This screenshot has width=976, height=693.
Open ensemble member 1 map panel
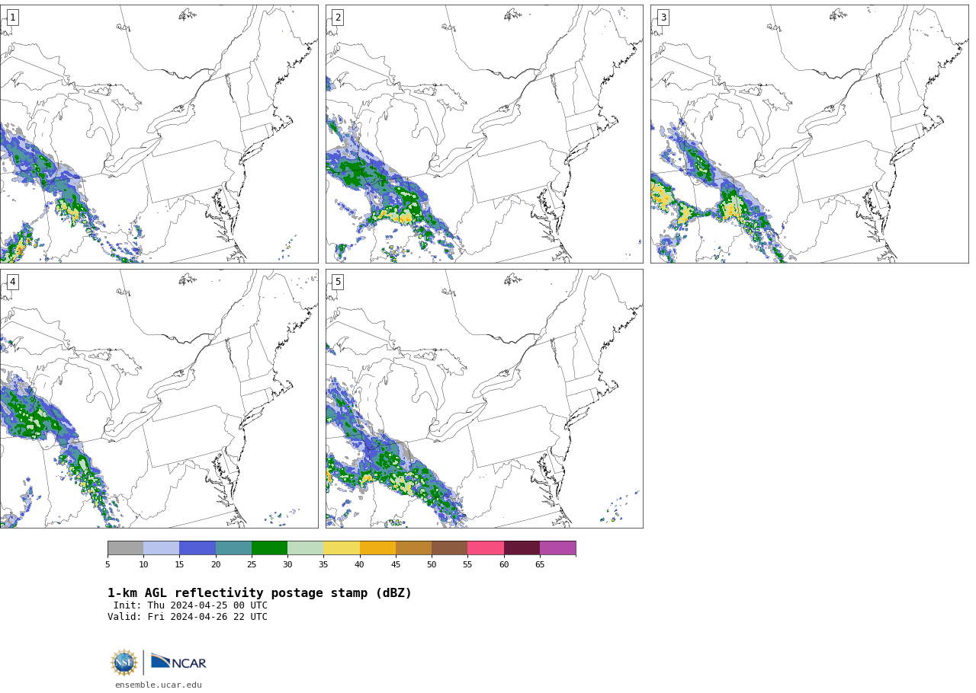click(159, 134)
